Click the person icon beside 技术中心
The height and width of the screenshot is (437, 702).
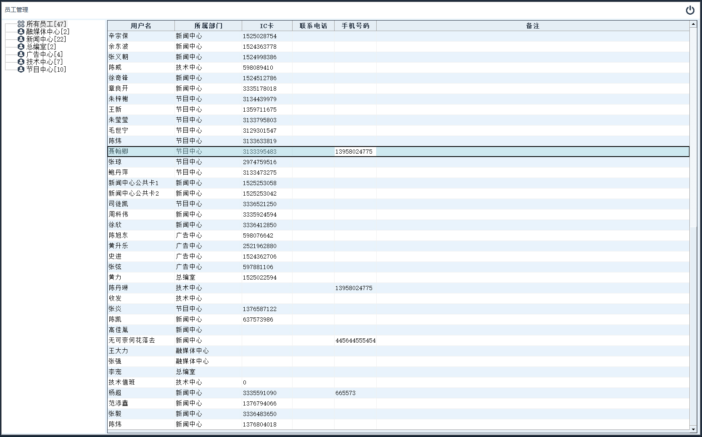coord(21,62)
